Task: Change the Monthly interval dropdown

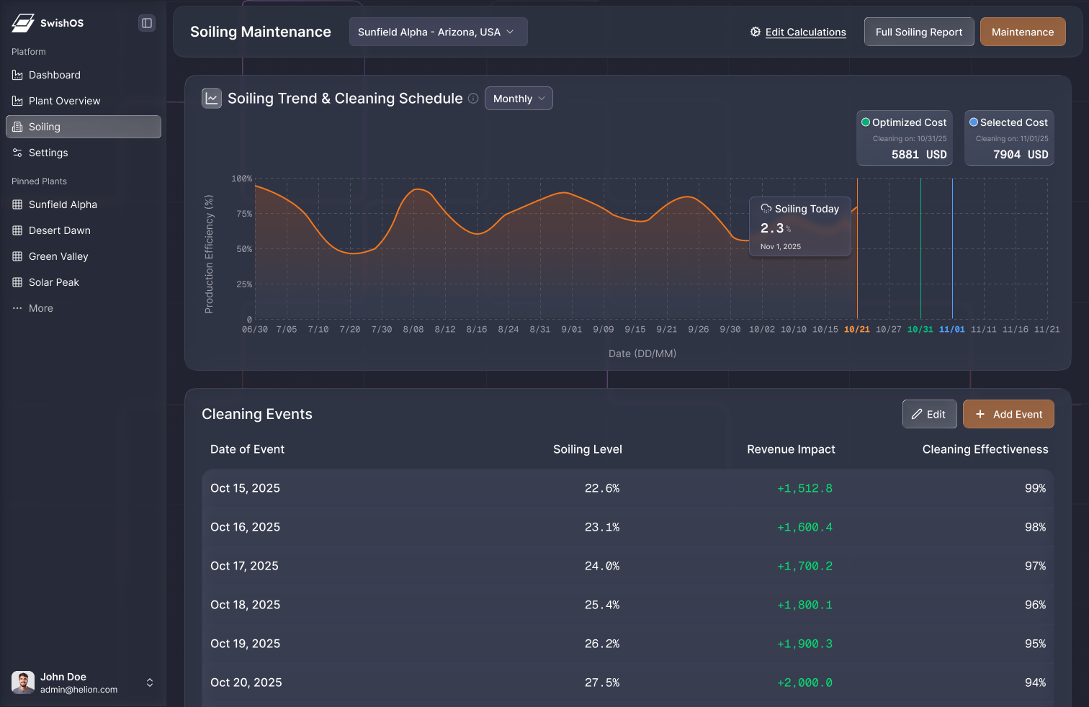Action: click(519, 98)
